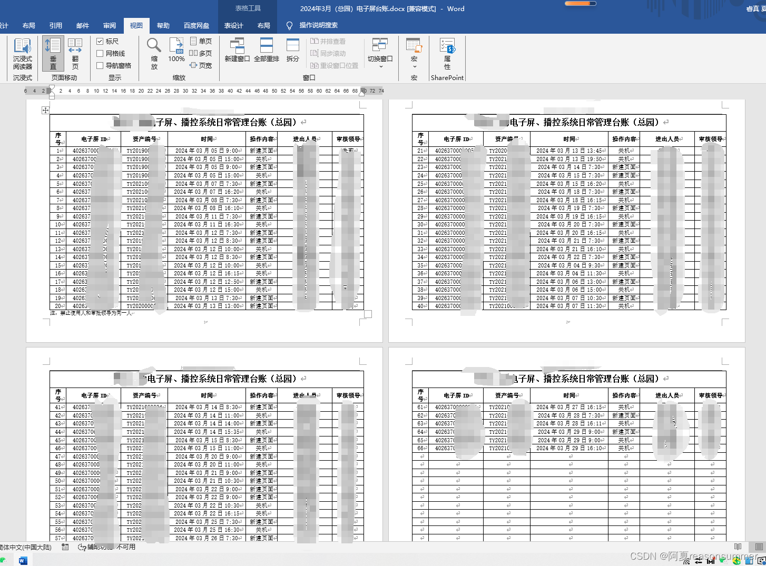Click language indicator 中文(中国大陆) in status bar
Viewport: 766px width, 566px height.
point(26,547)
